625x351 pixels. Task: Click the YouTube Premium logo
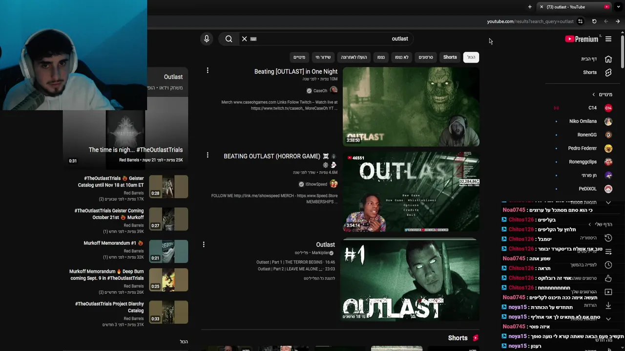582,39
